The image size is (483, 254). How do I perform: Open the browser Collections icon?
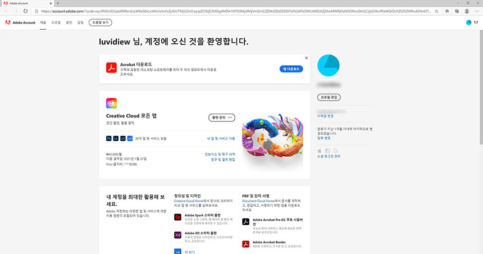pos(457,11)
